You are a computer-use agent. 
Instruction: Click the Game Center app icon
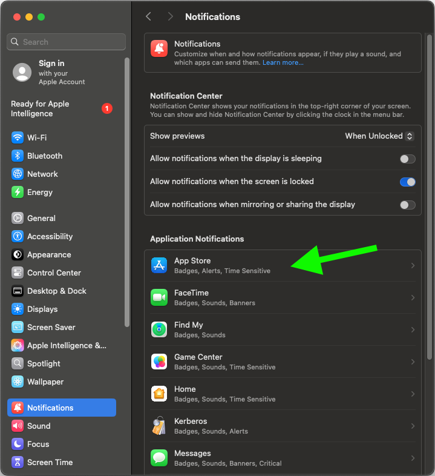[159, 362]
